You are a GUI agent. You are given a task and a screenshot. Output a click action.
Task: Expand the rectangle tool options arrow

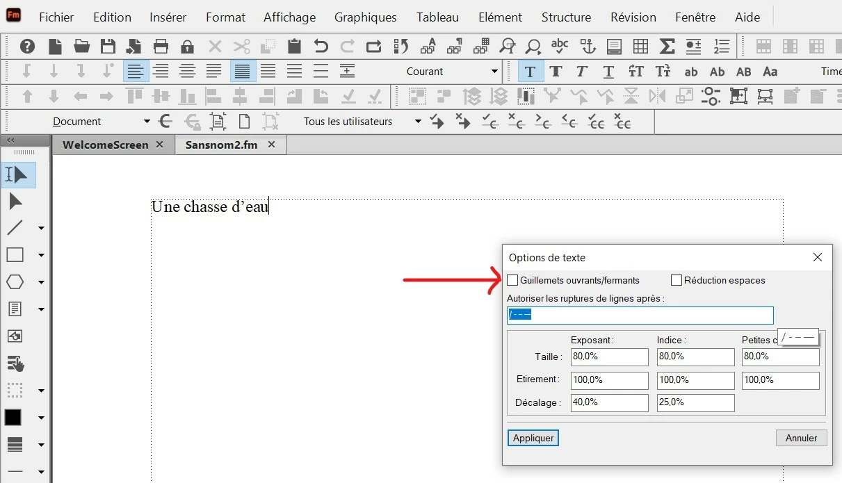coord(41,255)
